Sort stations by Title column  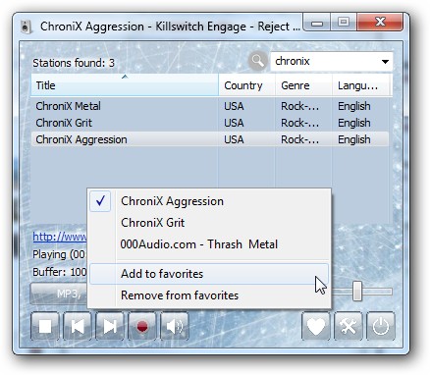pos(125,85)
